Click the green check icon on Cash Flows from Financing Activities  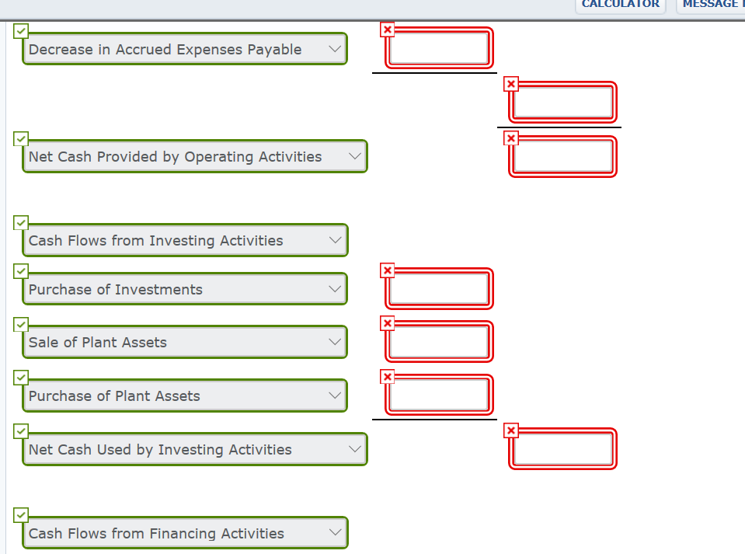click(x=21, y=514)
